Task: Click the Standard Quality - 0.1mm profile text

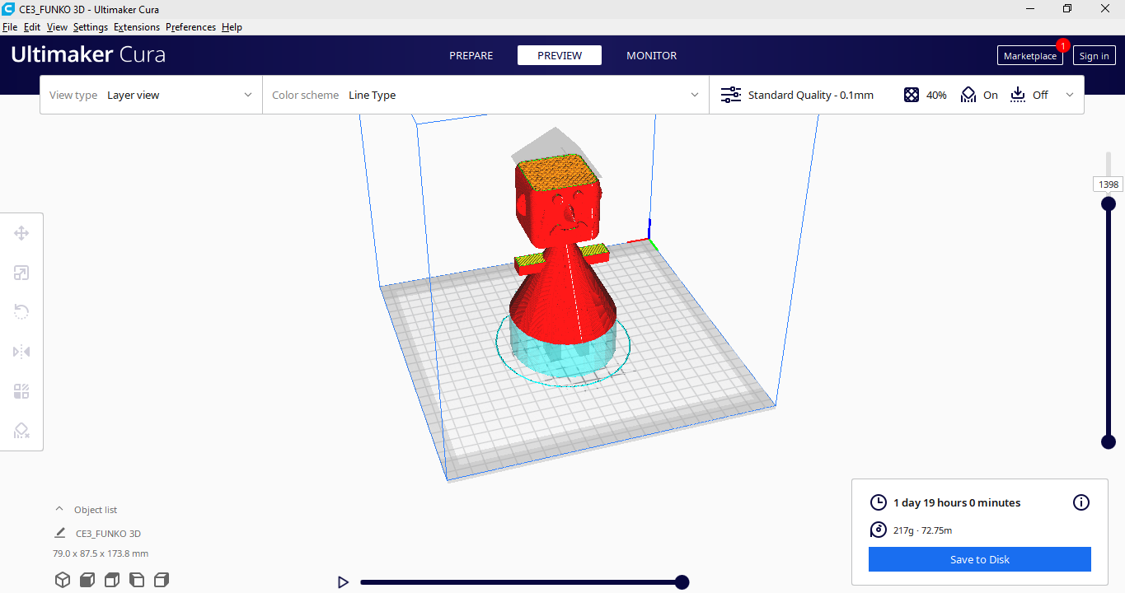Action: 810,95
